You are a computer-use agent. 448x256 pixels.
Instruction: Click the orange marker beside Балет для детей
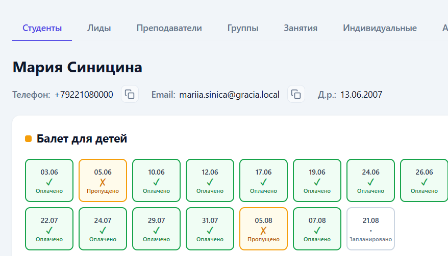[28, 139]
